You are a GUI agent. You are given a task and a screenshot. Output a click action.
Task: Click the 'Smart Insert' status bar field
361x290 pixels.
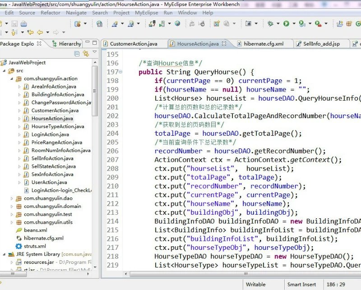pos(301,285)
